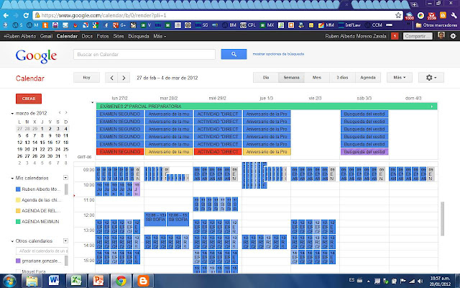Image resolution: width=460 pixels, height=288 pixels.
Task: Click the Añadir el calendario input field
Action: pos(42,251)
